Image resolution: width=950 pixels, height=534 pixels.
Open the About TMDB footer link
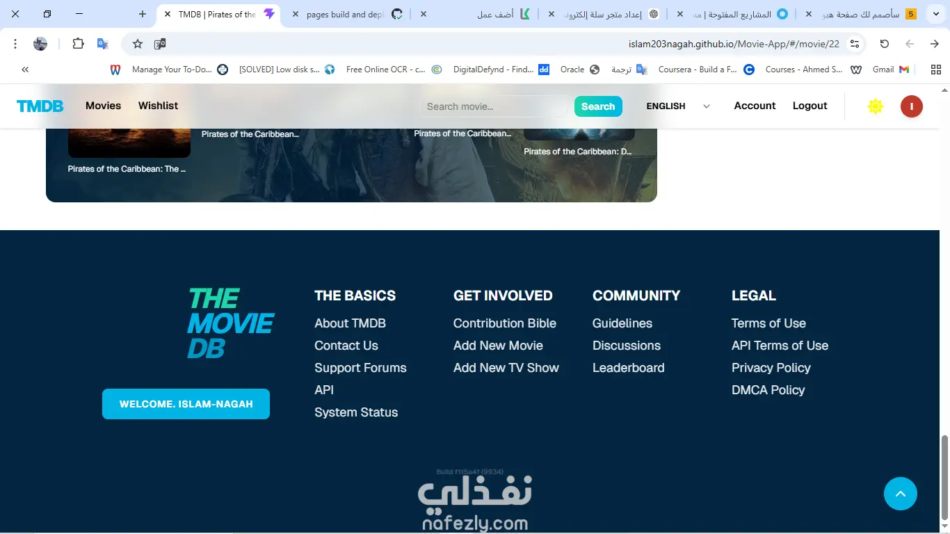[350, 323]
